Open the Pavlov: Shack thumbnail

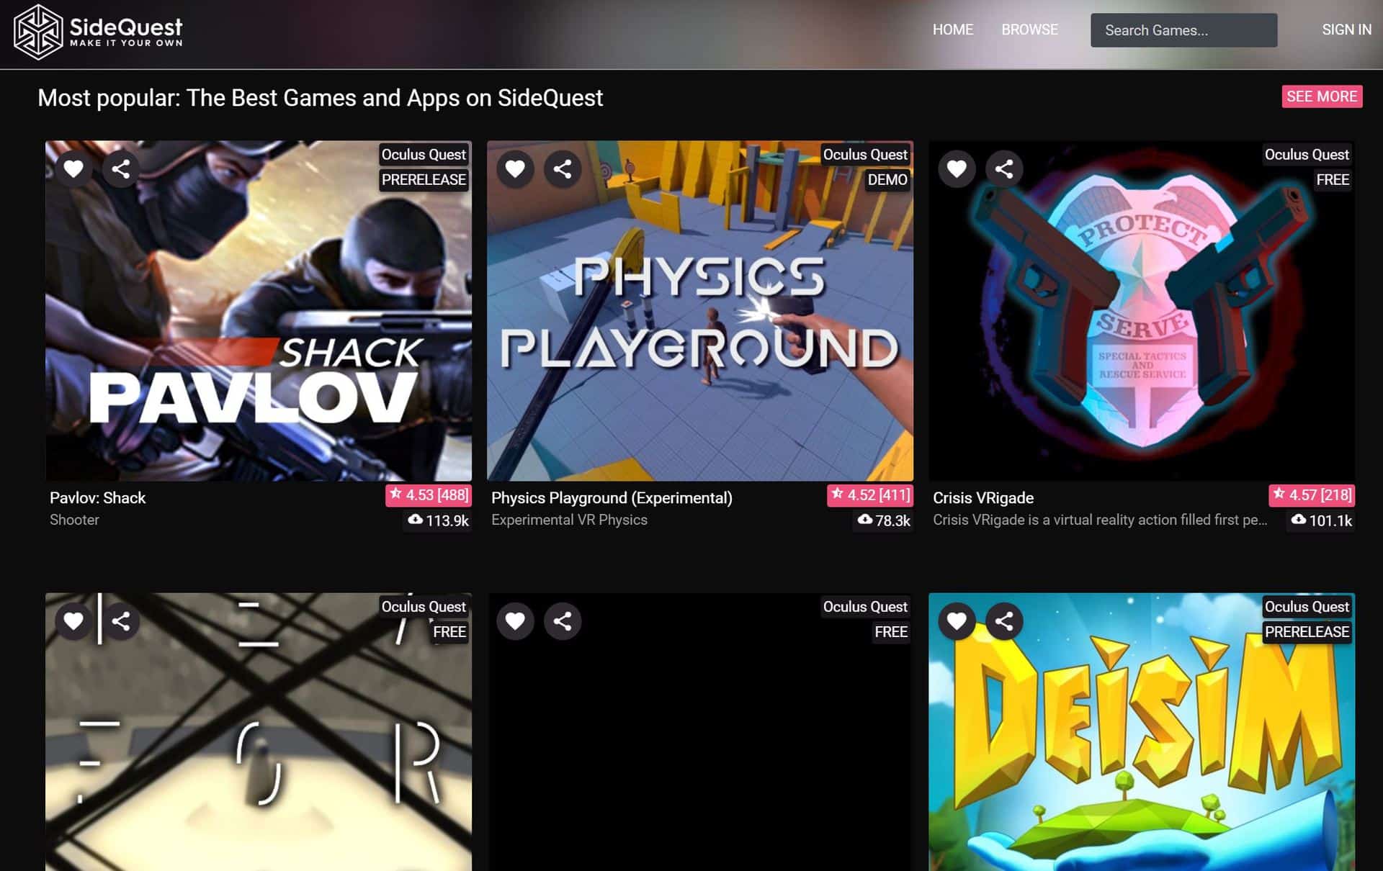tap(259, 310)
